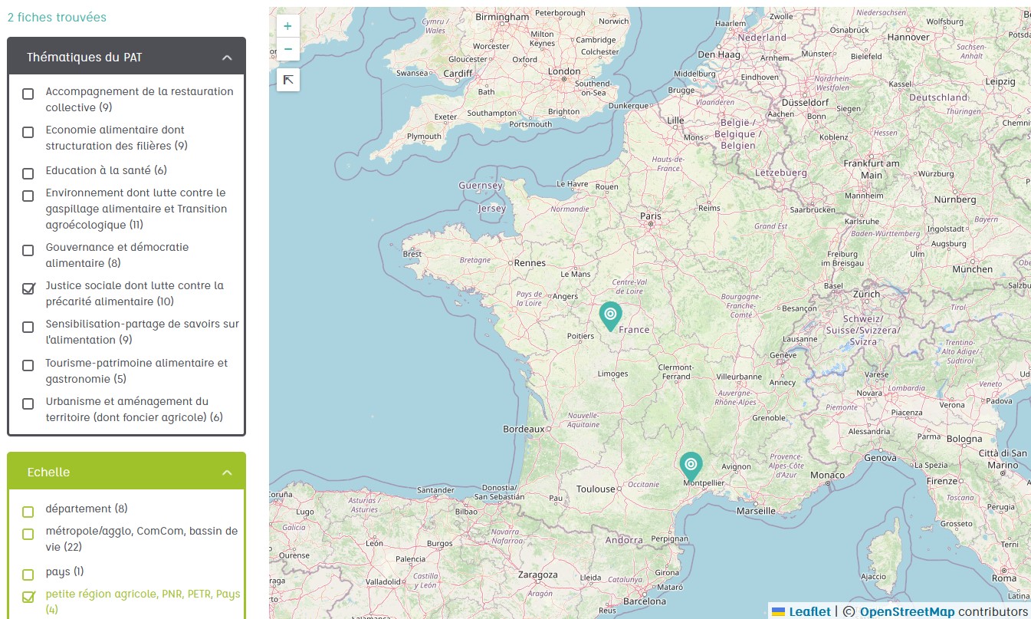
Task: Enable Education à la santé filter
Action: [28, 173]
